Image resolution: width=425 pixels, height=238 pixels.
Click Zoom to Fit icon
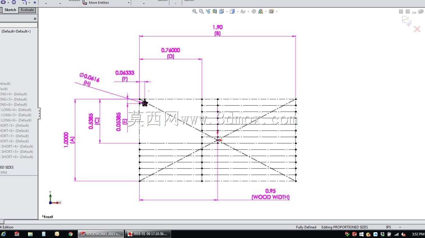coord(195,11)
